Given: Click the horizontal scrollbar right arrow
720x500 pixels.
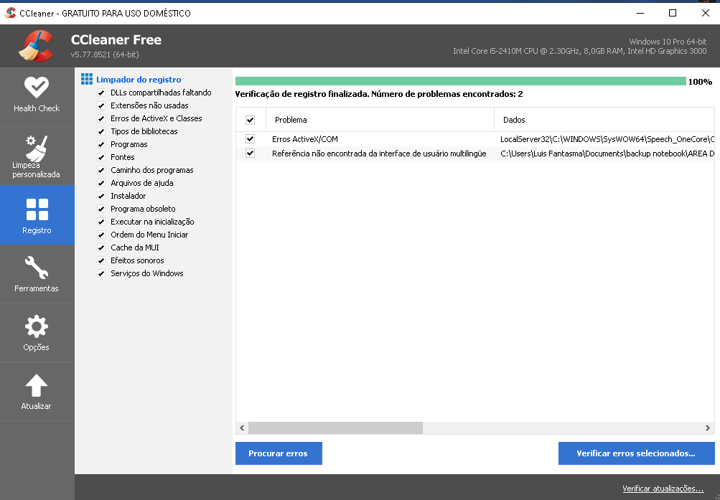Looking at the screenshot, I should pyautogui.click(x=708, y=428).
